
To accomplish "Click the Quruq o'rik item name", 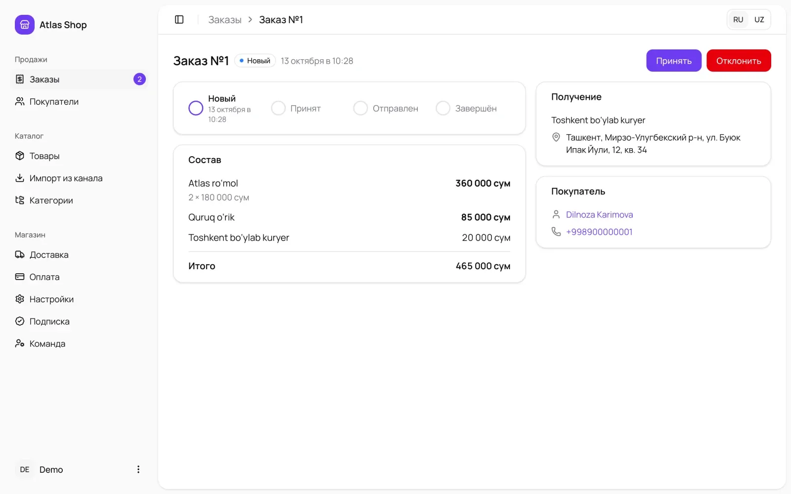I will pyautogui.click(x=211, y=217).
